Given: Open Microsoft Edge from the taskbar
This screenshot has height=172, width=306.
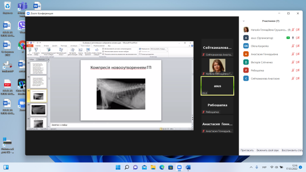Looking at the screenshot, I should click(x=162, y=167).
